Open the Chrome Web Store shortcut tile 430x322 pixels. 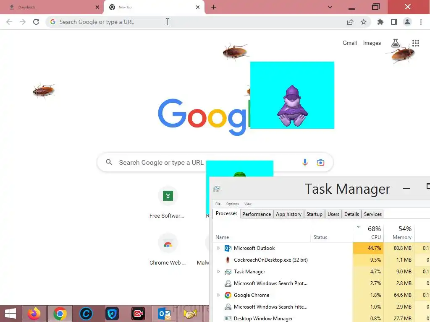168,250
